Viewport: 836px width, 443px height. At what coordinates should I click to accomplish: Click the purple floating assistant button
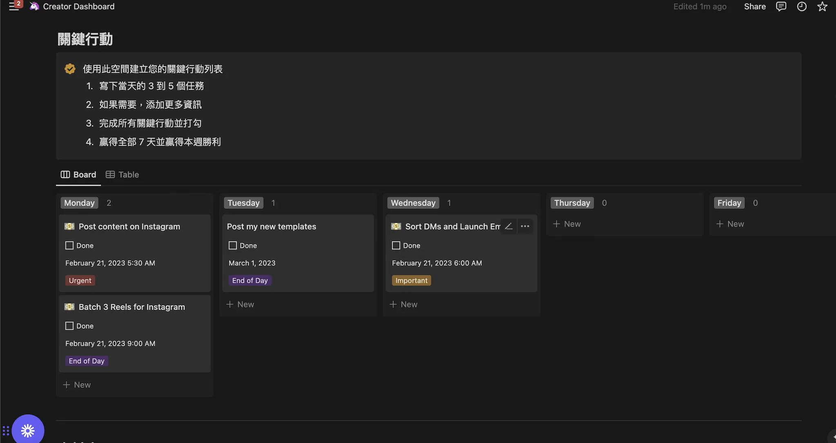pos(28,430)
